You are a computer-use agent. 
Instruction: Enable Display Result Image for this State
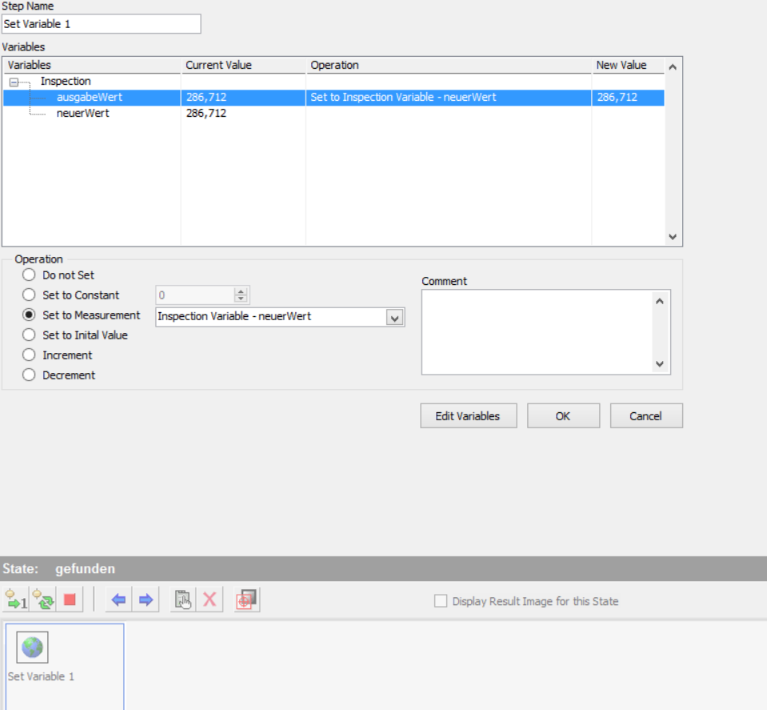(441, 601)
